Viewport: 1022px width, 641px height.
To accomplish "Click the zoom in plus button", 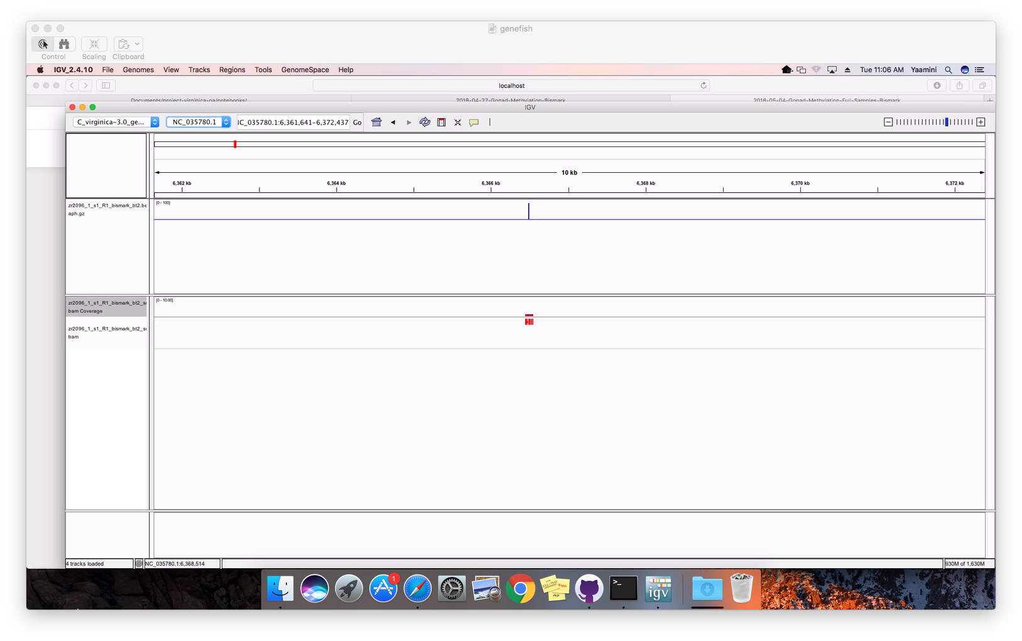I will 981,122.
